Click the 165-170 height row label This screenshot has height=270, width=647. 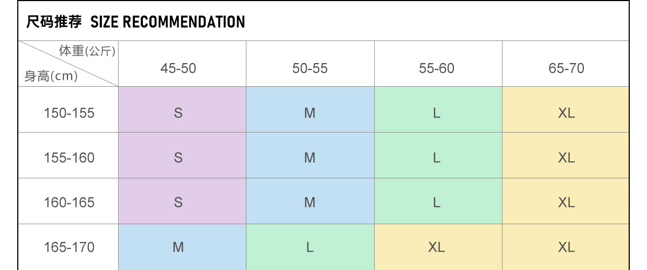[69, 247]
